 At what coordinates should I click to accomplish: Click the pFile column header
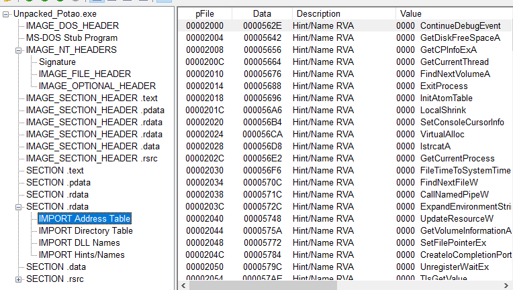point(205,13)
